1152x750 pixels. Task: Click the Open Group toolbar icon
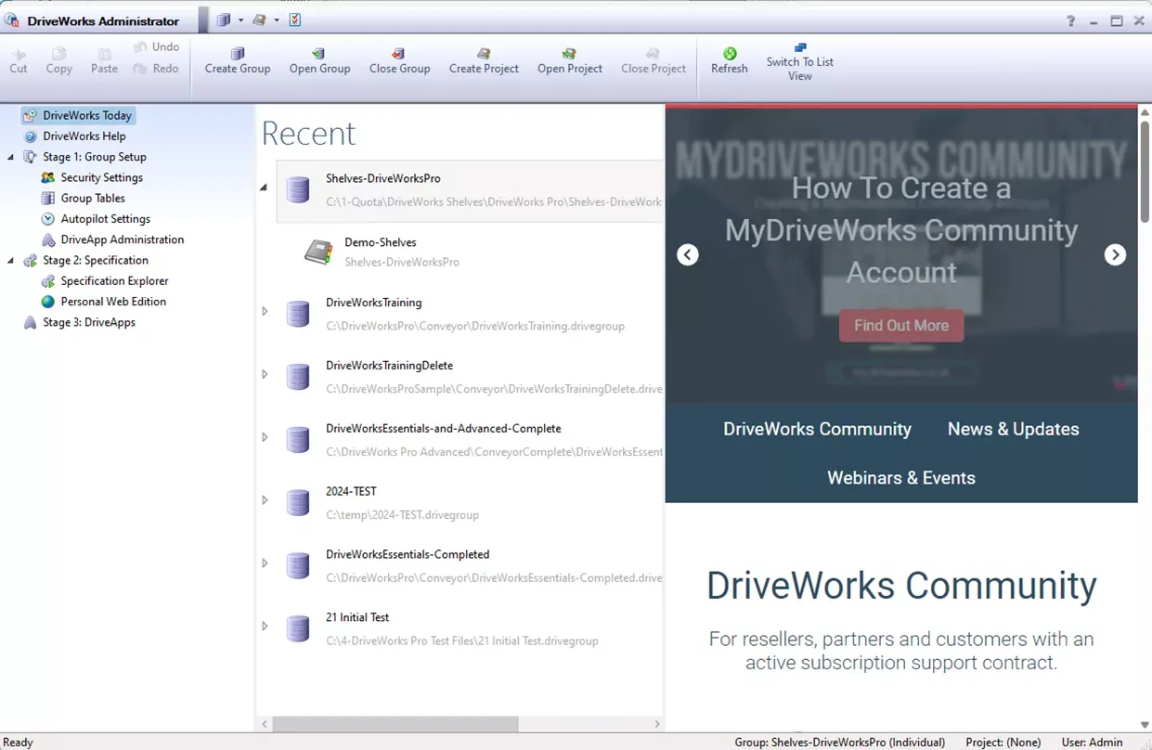point(318,54)
